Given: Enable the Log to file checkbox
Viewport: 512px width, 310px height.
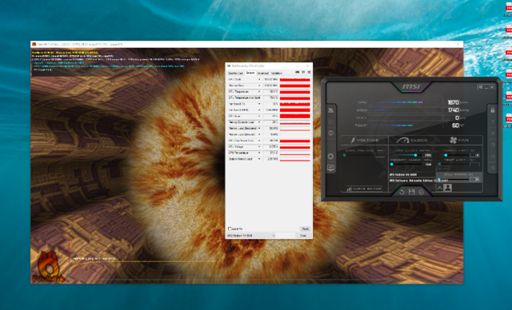Looking at the screenshot, I should (x=230, y=229).
